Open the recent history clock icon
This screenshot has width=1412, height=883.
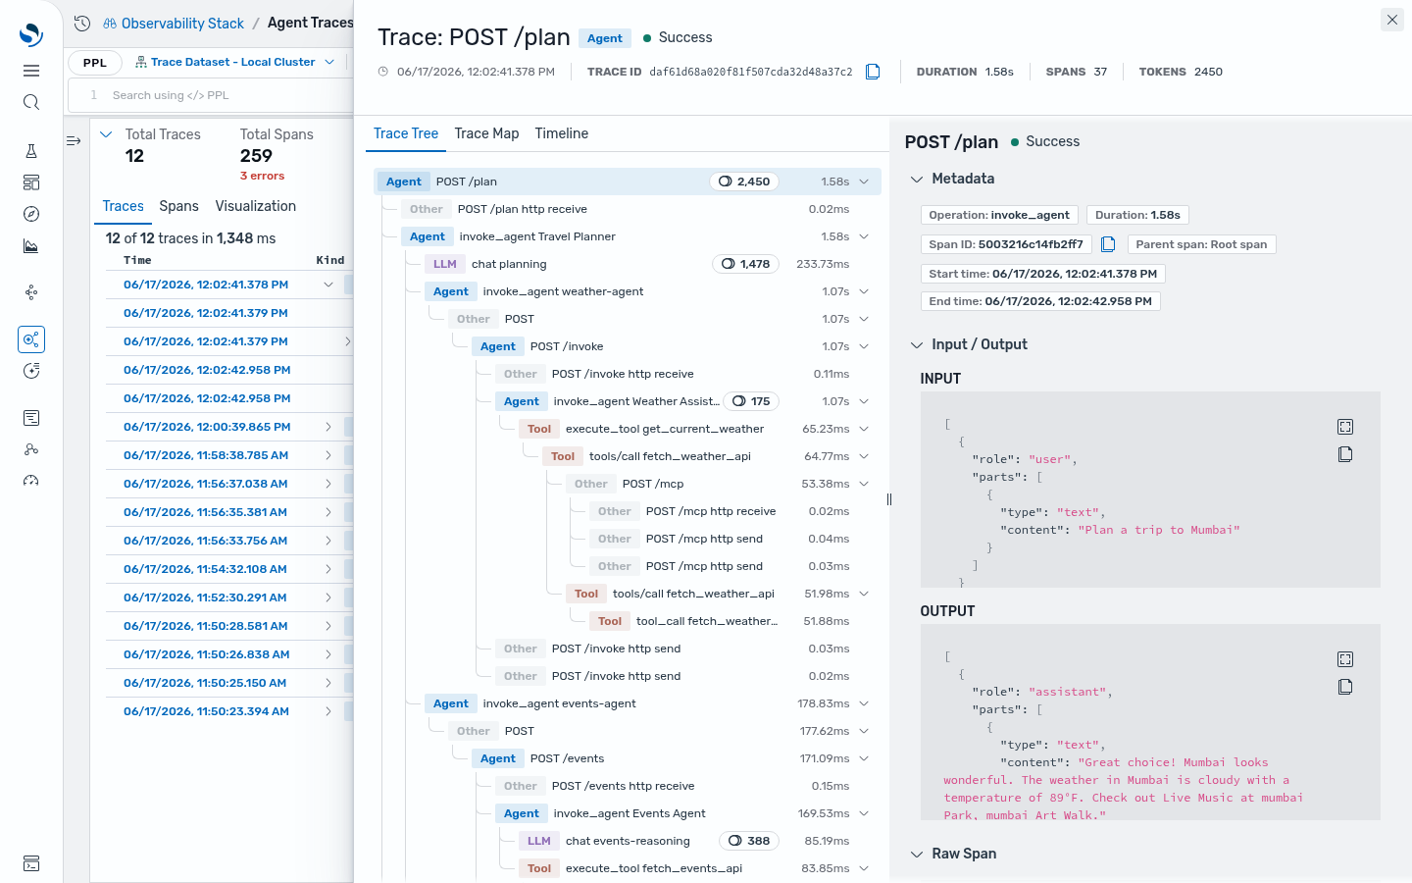click(x=82, y=23)
